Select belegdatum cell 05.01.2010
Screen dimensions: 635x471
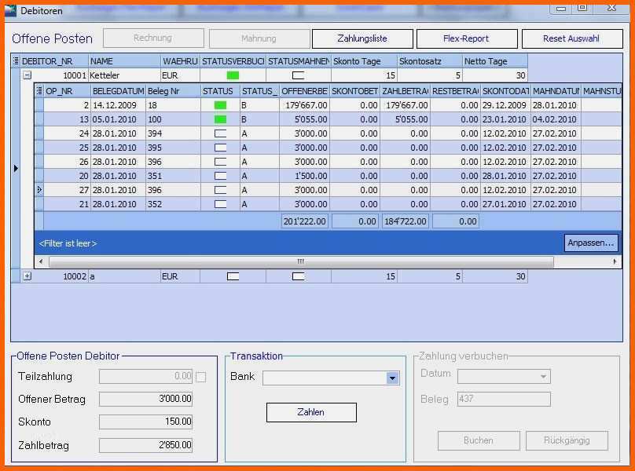click(x=118, y=119)
